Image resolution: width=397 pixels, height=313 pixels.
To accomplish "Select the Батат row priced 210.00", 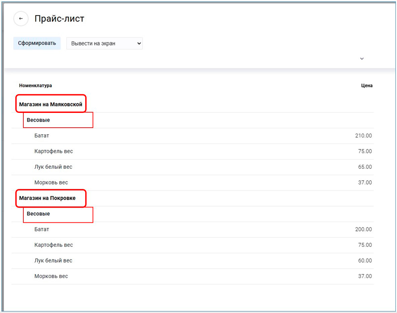I will 42,136.
